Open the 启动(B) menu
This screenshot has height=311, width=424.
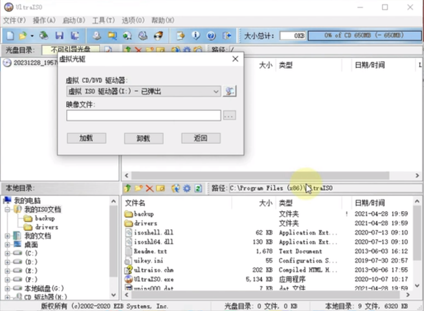[74, 20]
